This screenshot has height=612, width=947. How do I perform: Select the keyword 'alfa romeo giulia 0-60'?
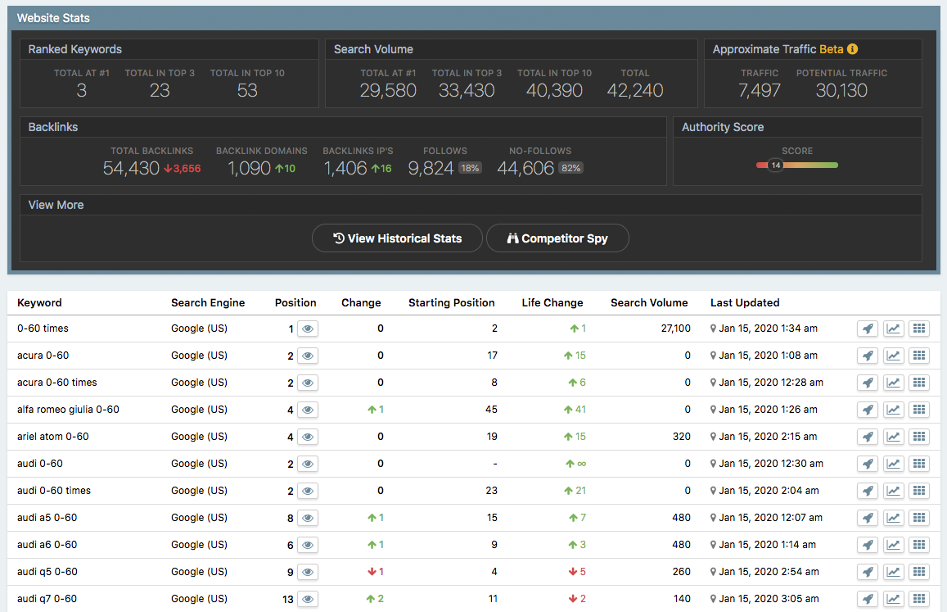click(x=68, y=410)
